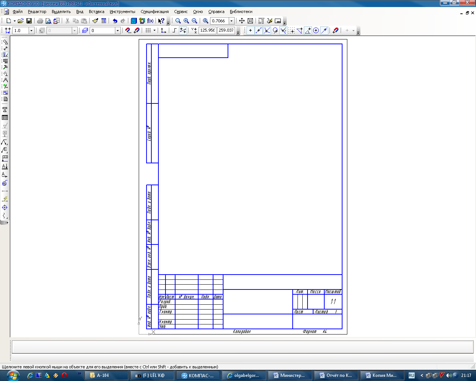The width and height of the screenshot is (476, 381).
Task: Toggle the midpoint snap button
Action: [259, 31]
